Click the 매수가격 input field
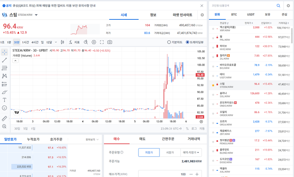 pos(162,174)
